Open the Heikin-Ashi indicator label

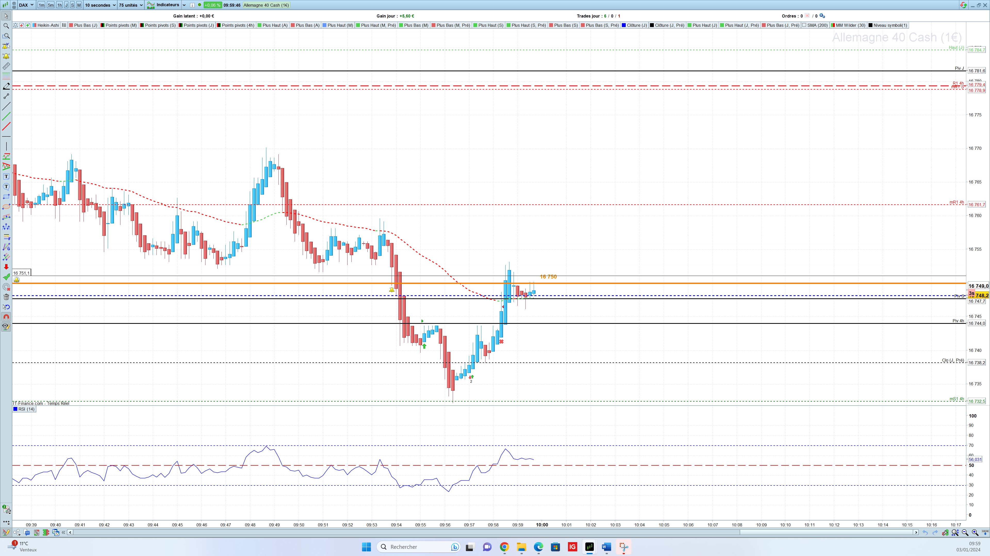click(x=48, y=25)
